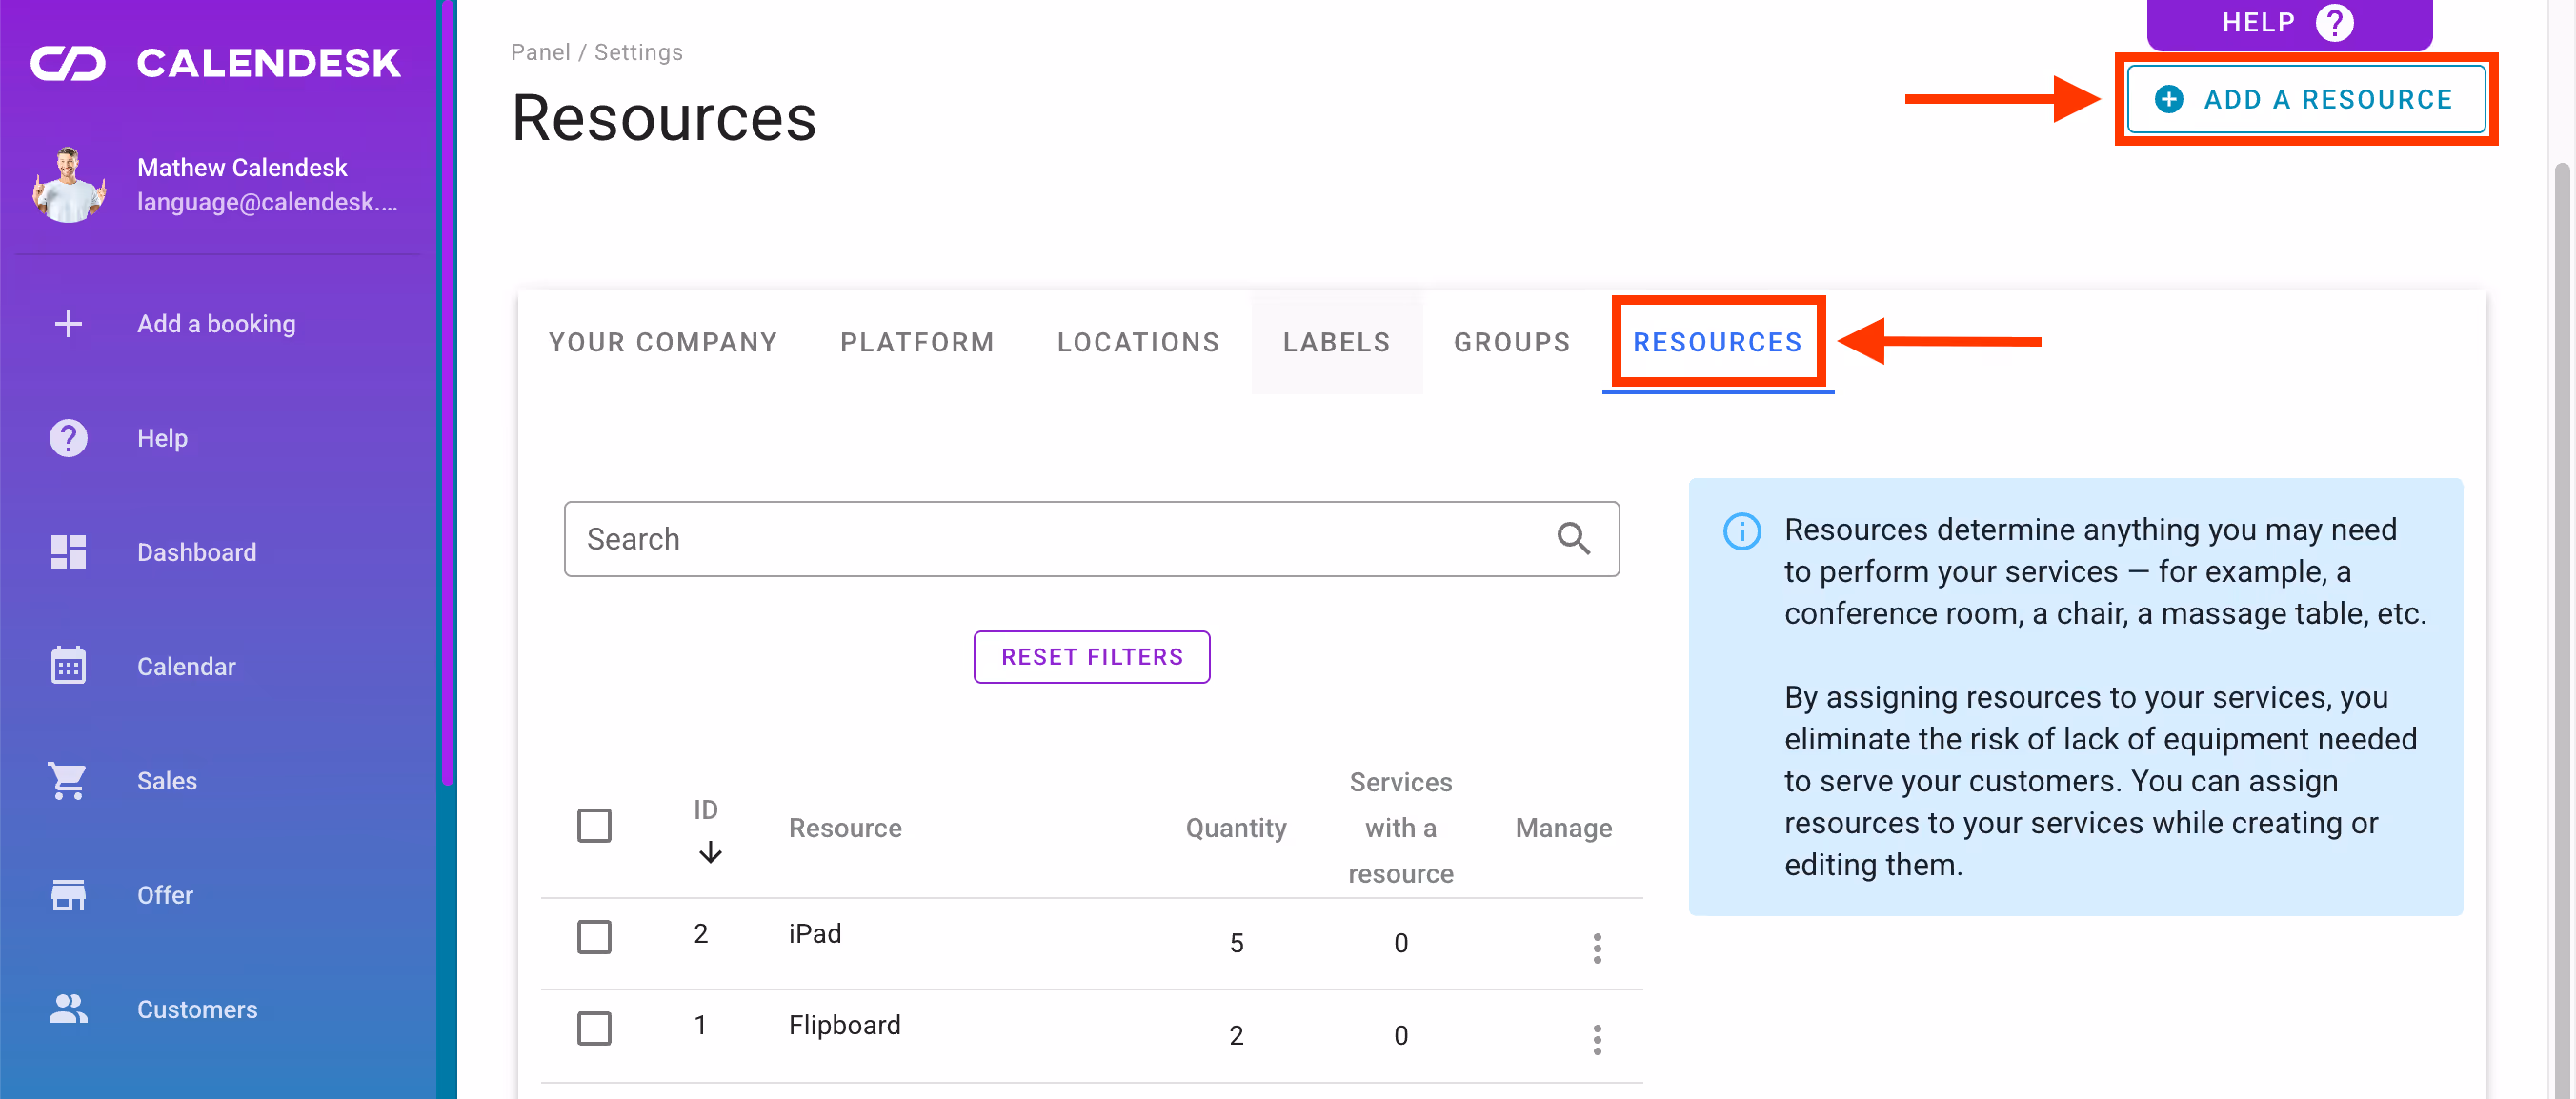Click the search magnifier icon
2576x1099 pixels.
[1575, 539]
